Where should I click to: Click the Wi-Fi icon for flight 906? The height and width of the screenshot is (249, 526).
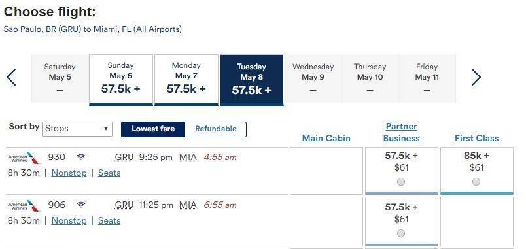[x=81, y=205]
